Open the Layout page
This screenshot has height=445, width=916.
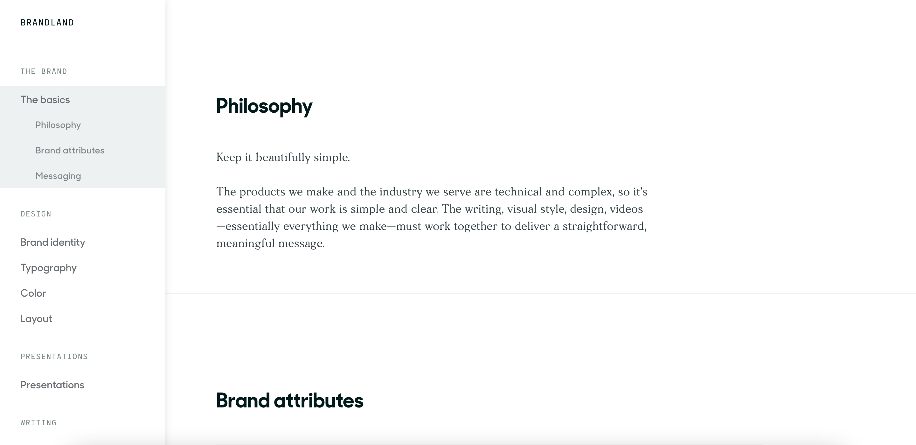click(36, 319)
